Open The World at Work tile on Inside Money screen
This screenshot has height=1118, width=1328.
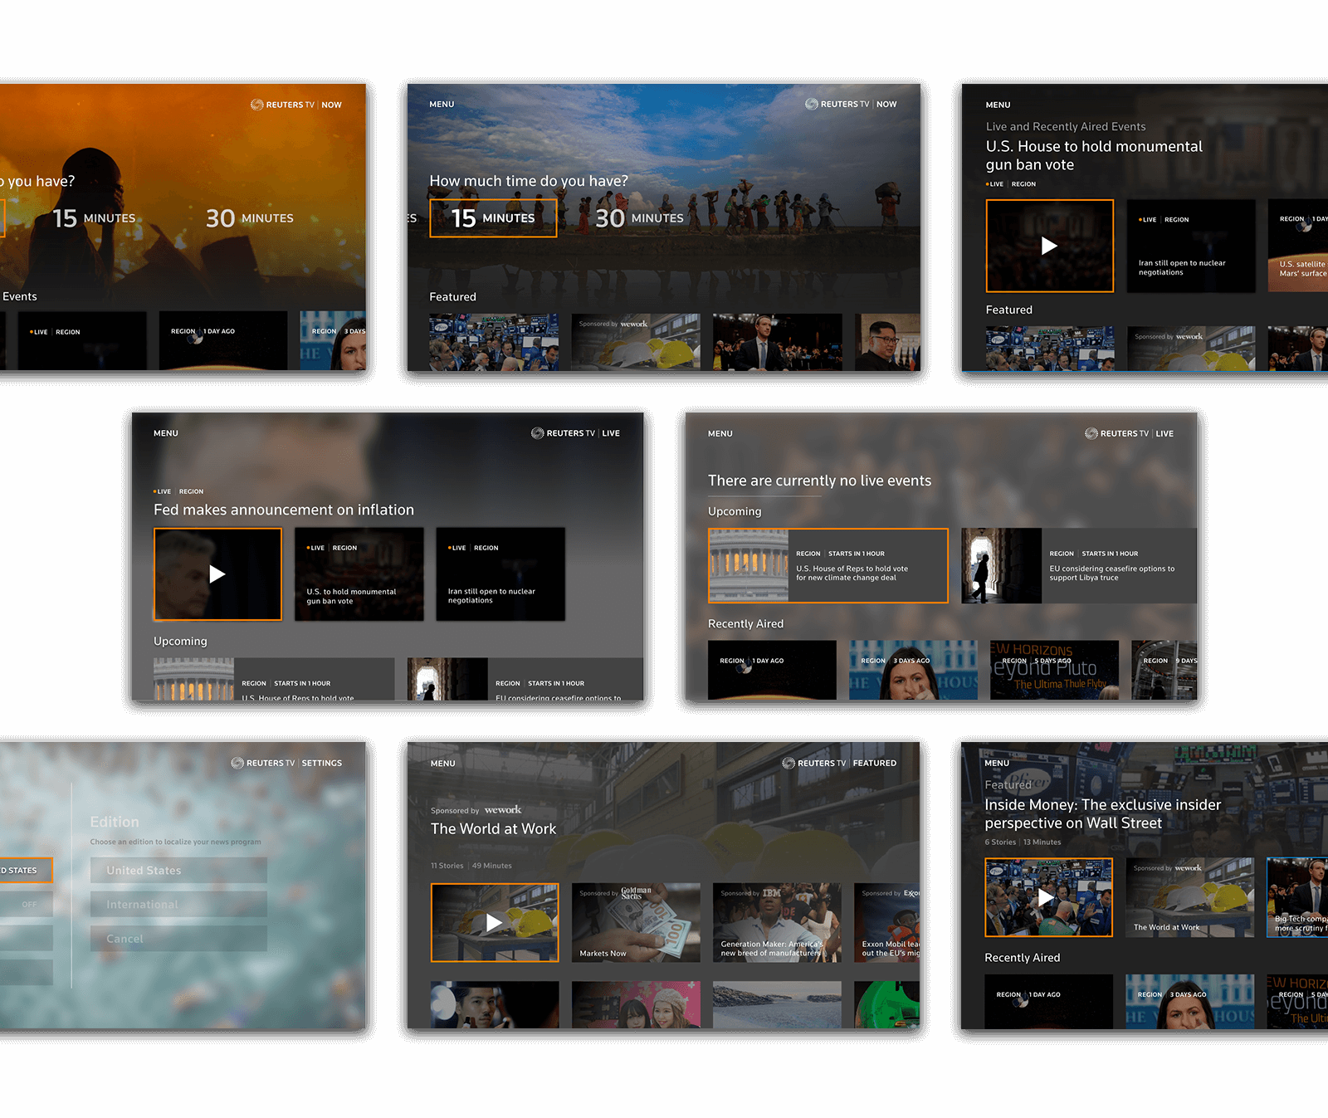coord(1189,897)
